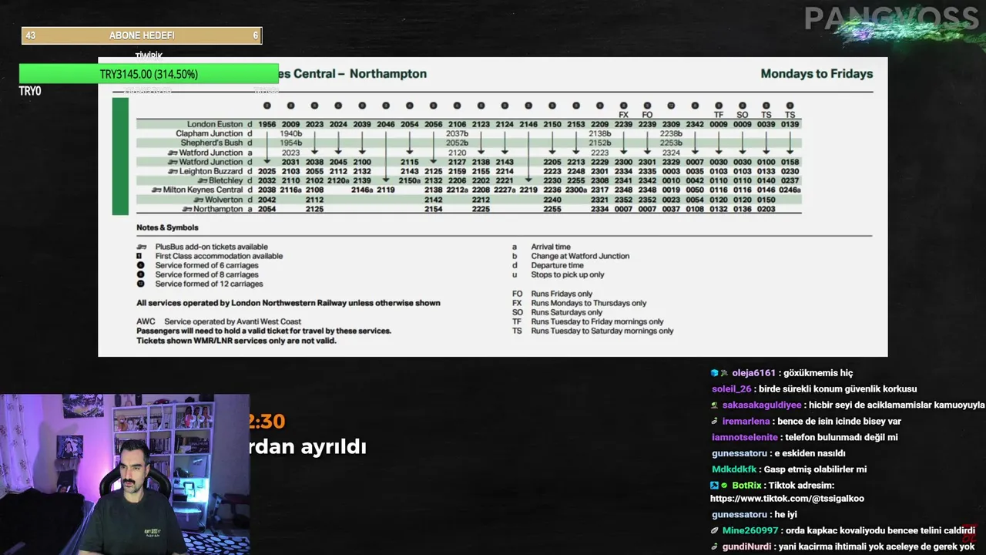The image size is (986, 555).
Task: Click the PlusBus icon beside Leighton Buzzard
Action: tap(174, 171)
